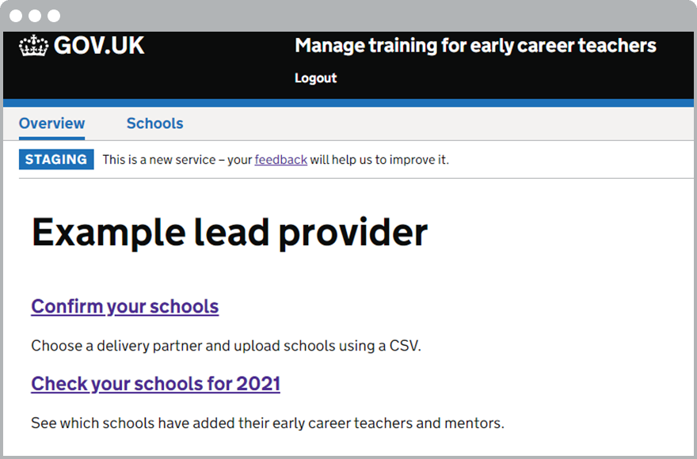Log out using the Logout link
Viewport: 697px width, 459px height.
click(x=315, y=78)
